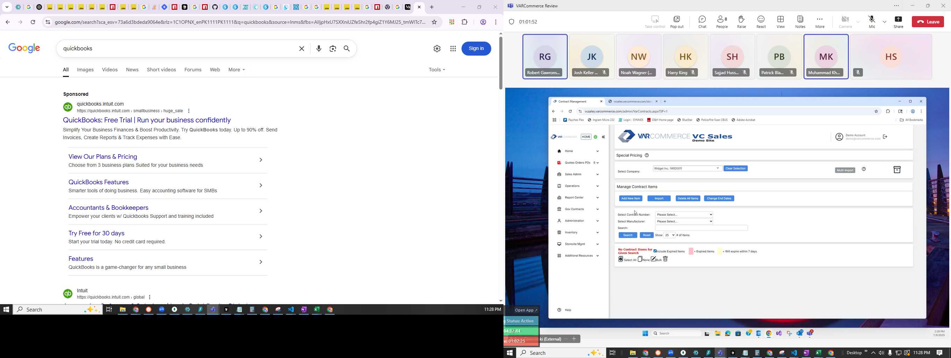
Task: Click Add New Item button
Action: (630, 199)
